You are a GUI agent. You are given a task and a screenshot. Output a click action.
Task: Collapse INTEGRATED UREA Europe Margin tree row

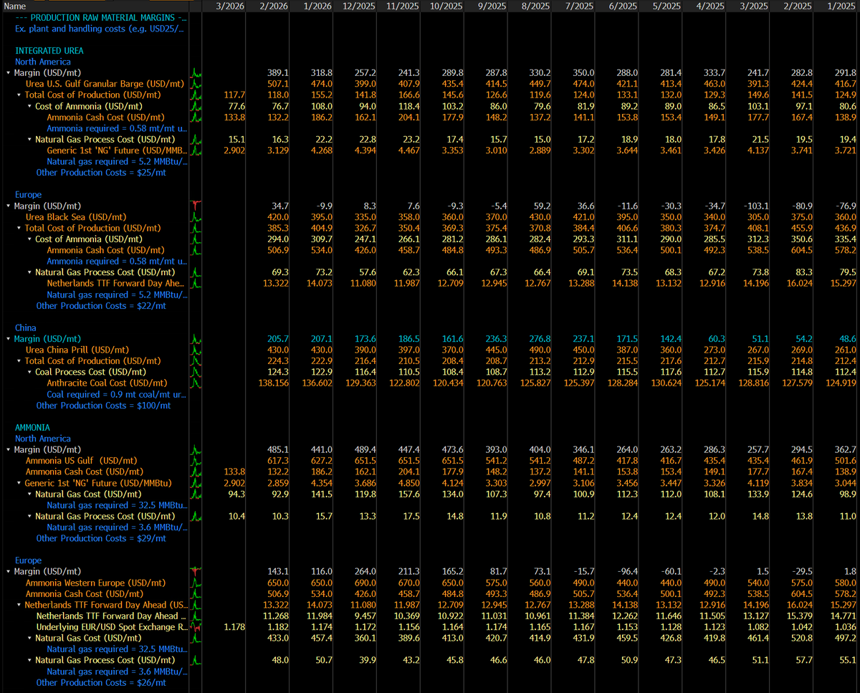point(8,206)
